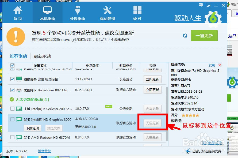The image size is (238, 158).
Task: Minimize the 驱动人生 window
Action: [216, 6]
